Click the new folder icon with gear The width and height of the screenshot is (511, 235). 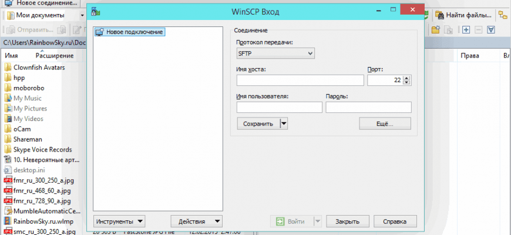[x=436, y=29]
